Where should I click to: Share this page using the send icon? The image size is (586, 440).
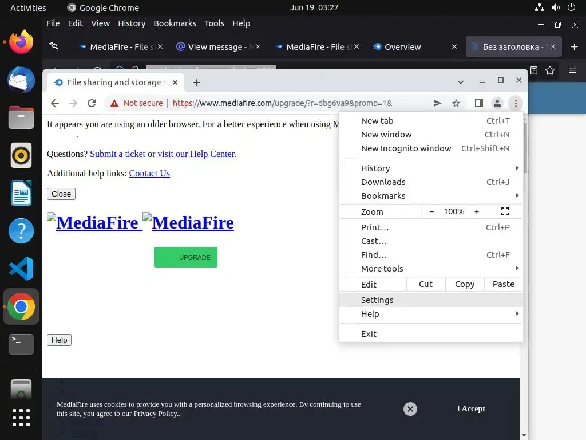tap(437, 103)
